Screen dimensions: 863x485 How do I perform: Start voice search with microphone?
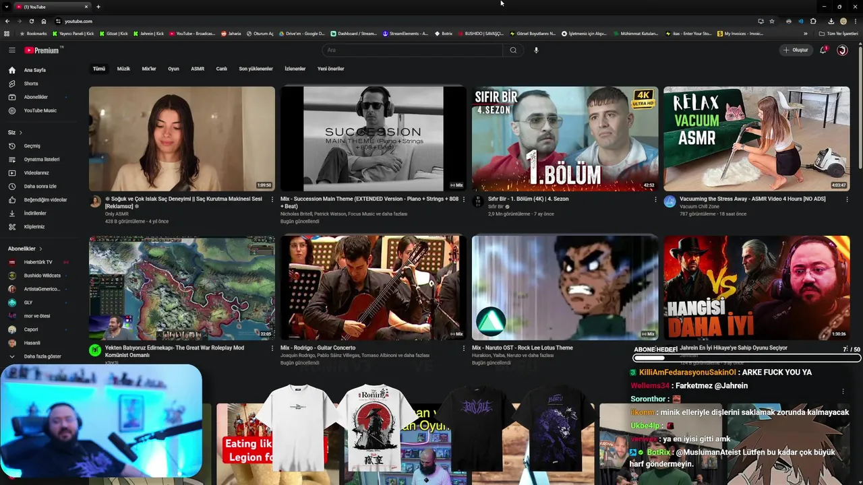(536, 50)
